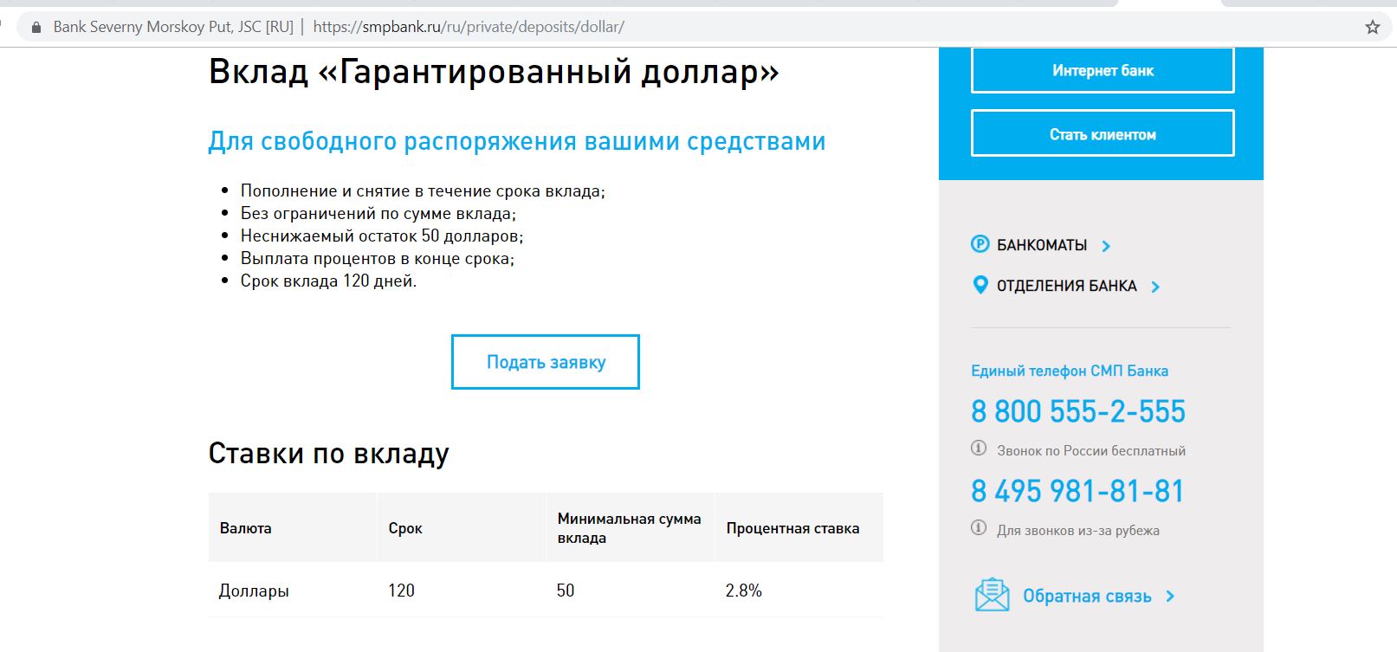Viewport: 1397px width, 652px height.
Task: Bookmark this page with the star icon
Action: click(x=1373, y=27)
